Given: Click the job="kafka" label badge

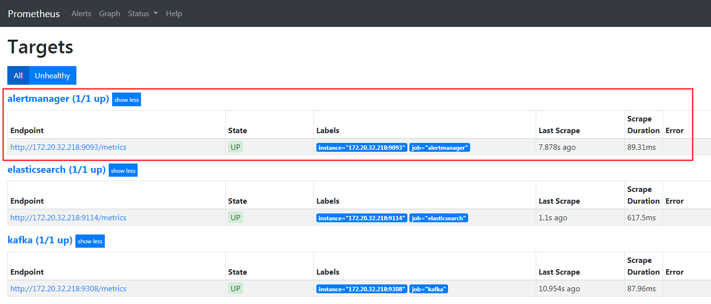Looking at the screenshot, I should (x=428, y=289).
